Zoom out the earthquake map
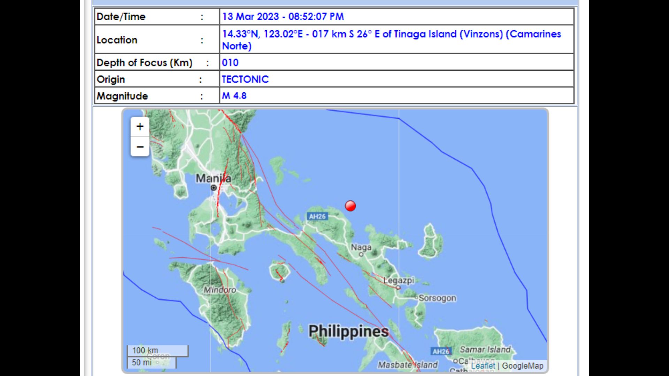Screen dimensions: 669x376 click(x=140, y=147)
